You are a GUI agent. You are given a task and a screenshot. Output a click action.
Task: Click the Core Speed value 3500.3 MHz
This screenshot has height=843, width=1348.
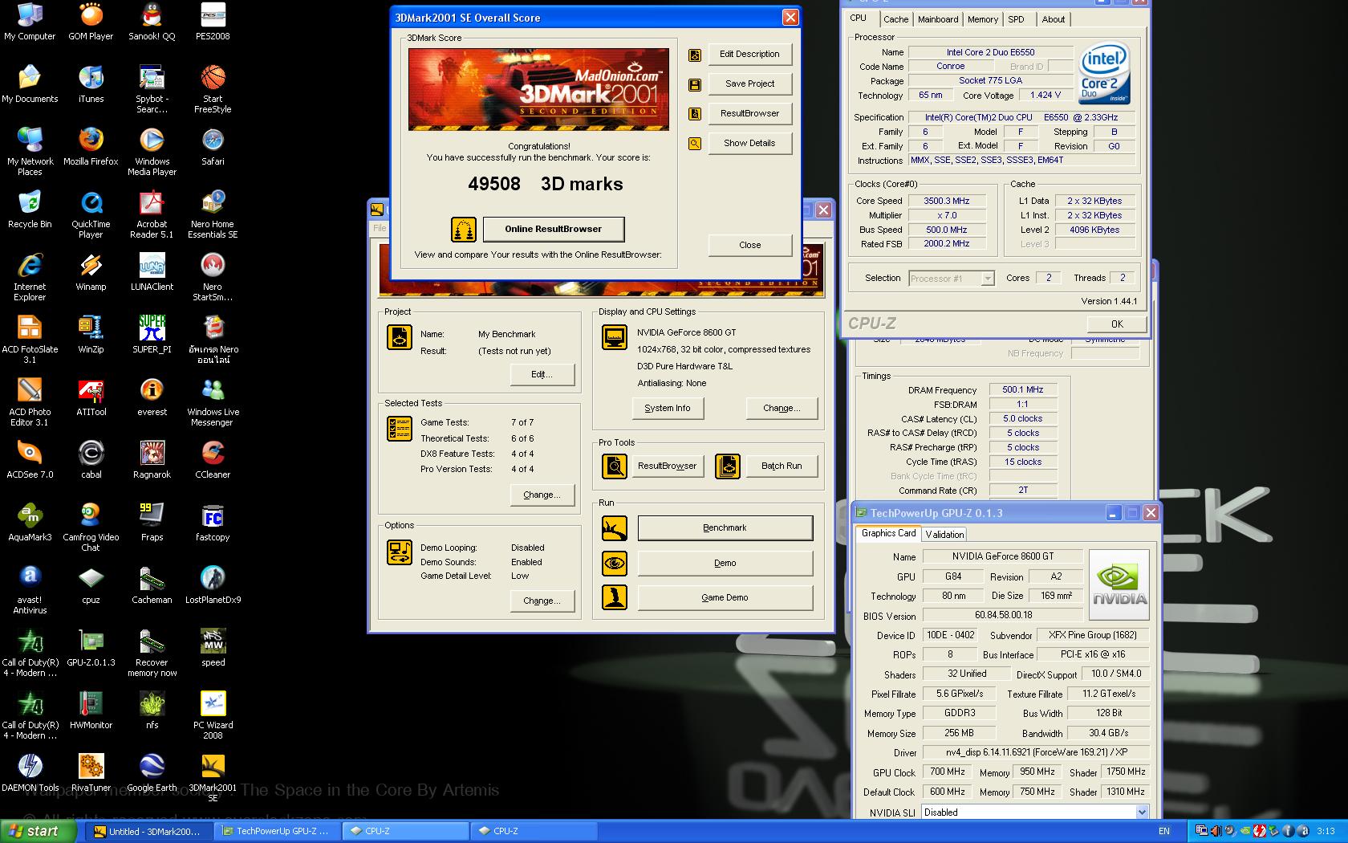pyautogui.click(x=946, y=202)
